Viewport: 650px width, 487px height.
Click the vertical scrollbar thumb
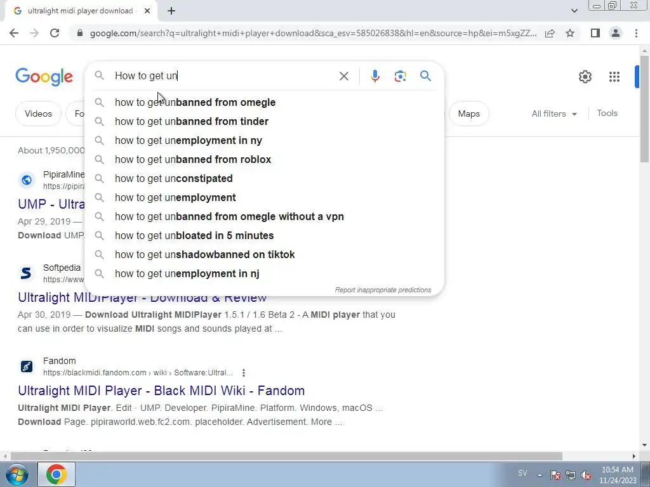645,108
